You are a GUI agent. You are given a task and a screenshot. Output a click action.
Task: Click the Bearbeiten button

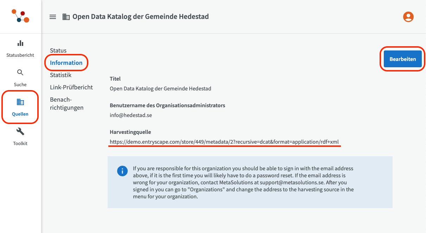point(403,59)
